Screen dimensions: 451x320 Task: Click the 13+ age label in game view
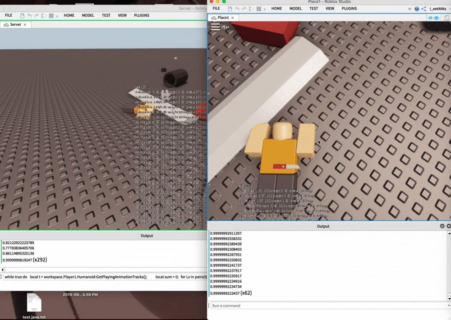(x=226, y=27)
